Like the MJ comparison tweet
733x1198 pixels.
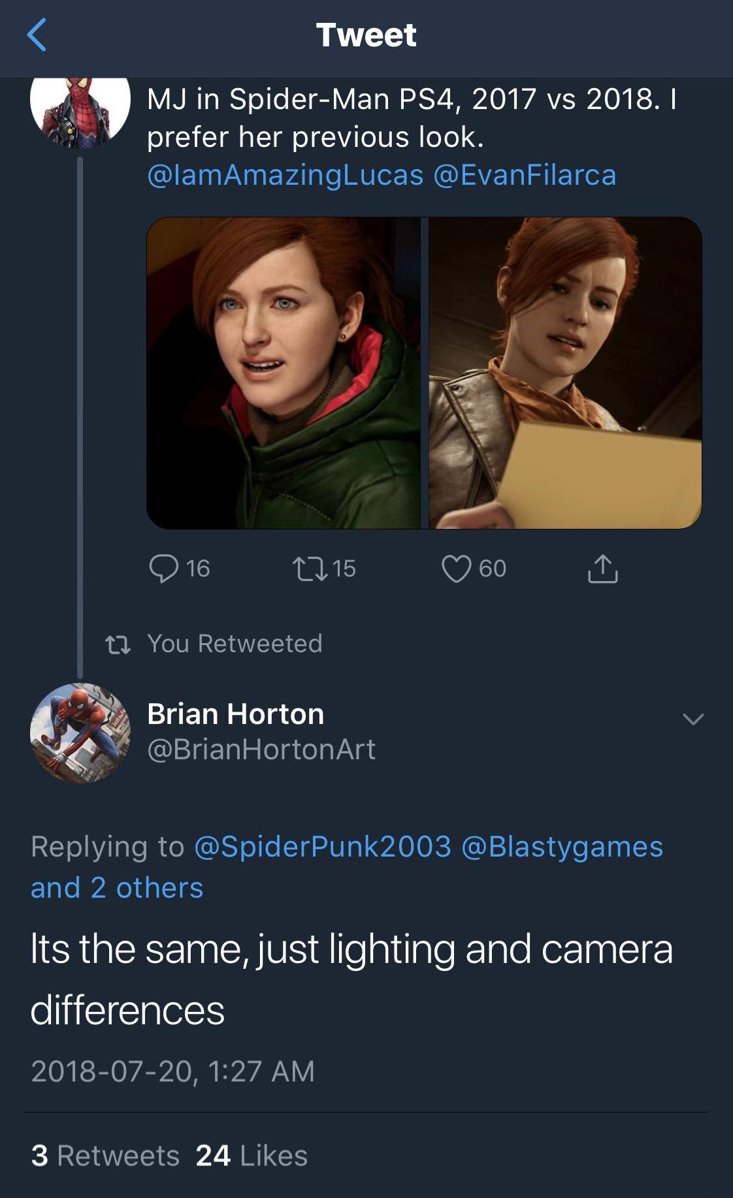pos(456,568)
